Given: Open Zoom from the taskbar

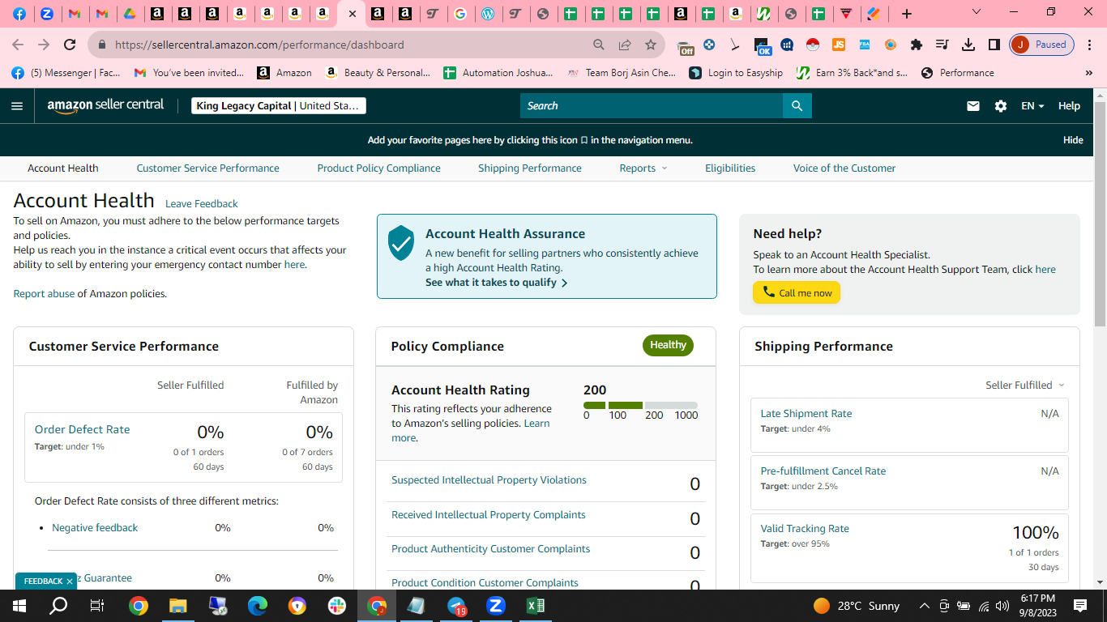Looking at the screenshot, I should (x=495, y=606).
